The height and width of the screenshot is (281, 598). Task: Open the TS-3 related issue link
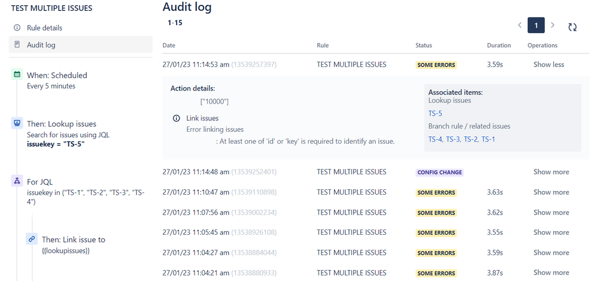point(453,140)
